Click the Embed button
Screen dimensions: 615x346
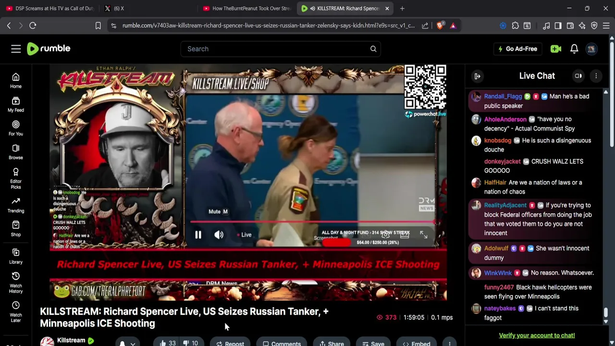[x=417, y=343]
